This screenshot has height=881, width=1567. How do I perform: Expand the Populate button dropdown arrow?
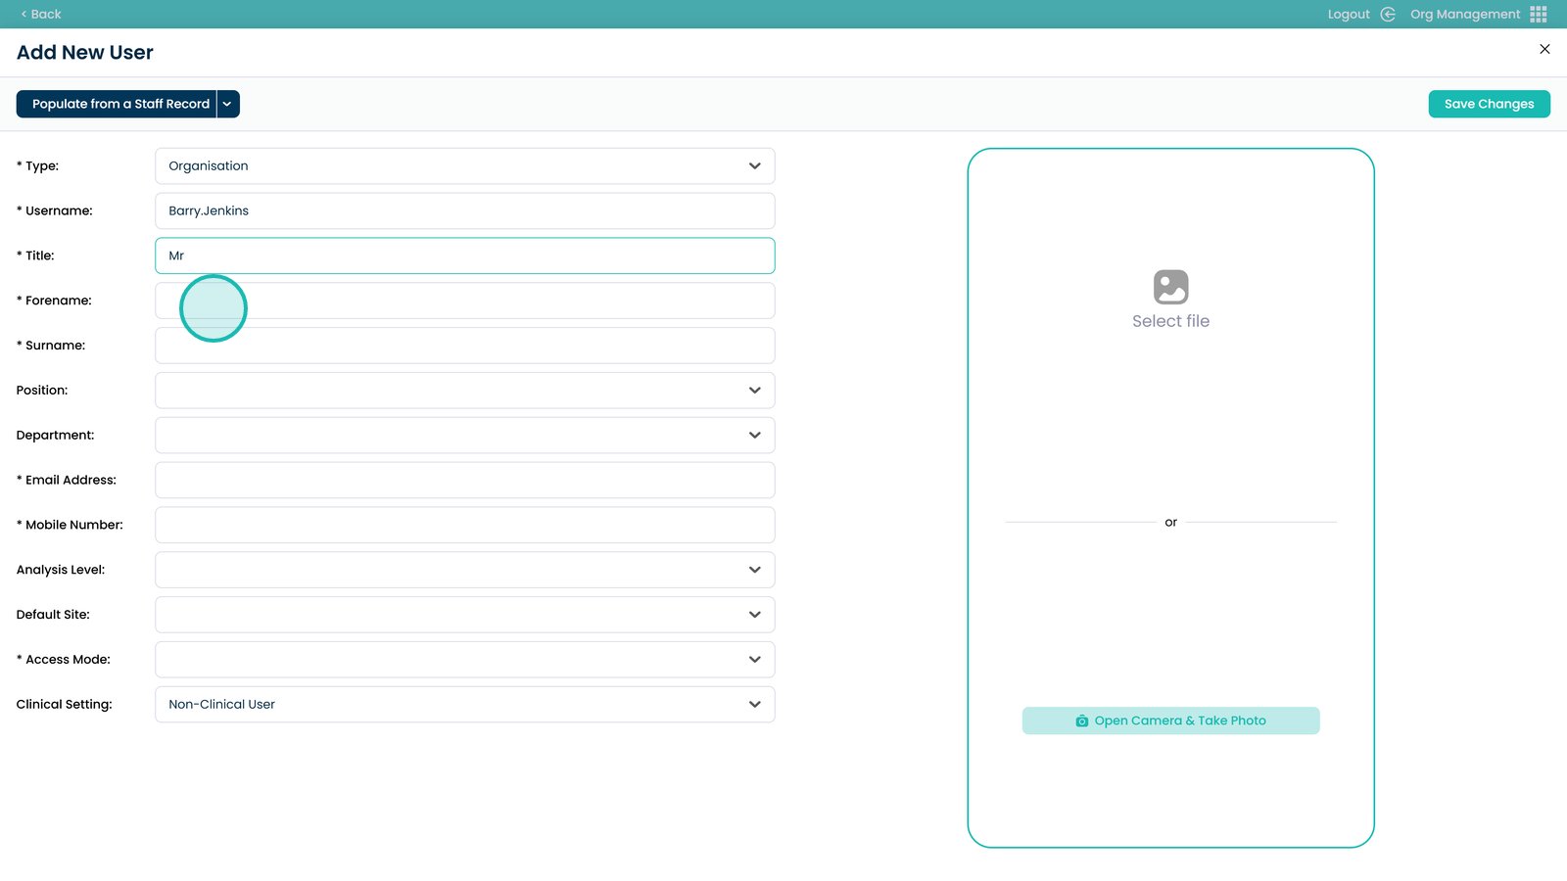[227, 104]
